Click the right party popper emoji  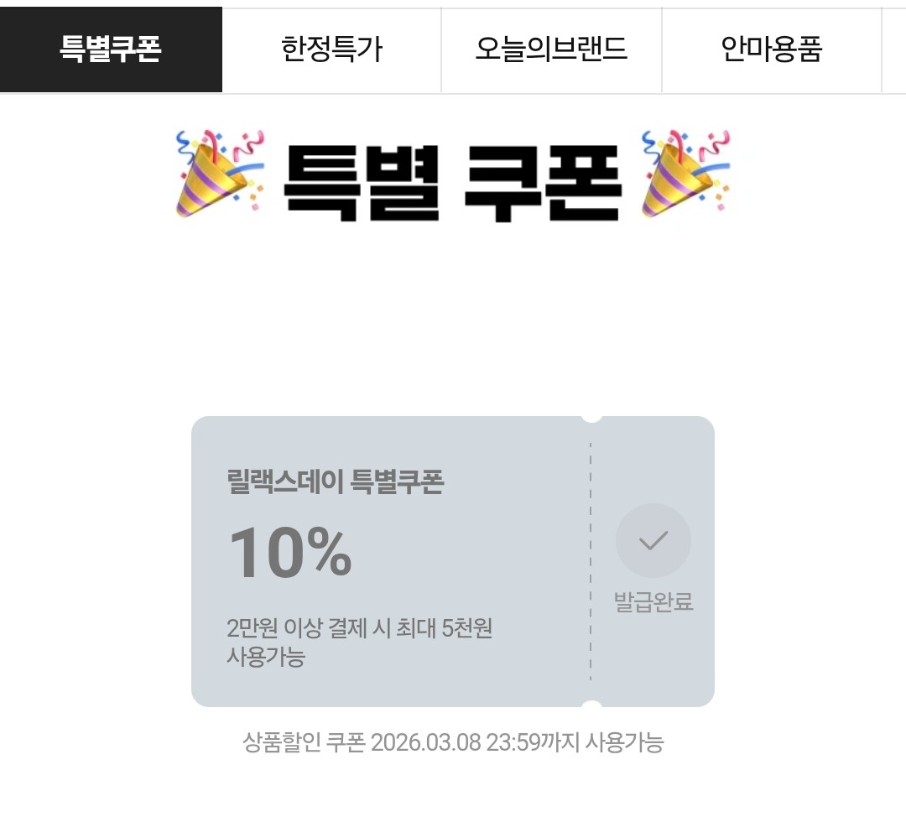point(685,173)
